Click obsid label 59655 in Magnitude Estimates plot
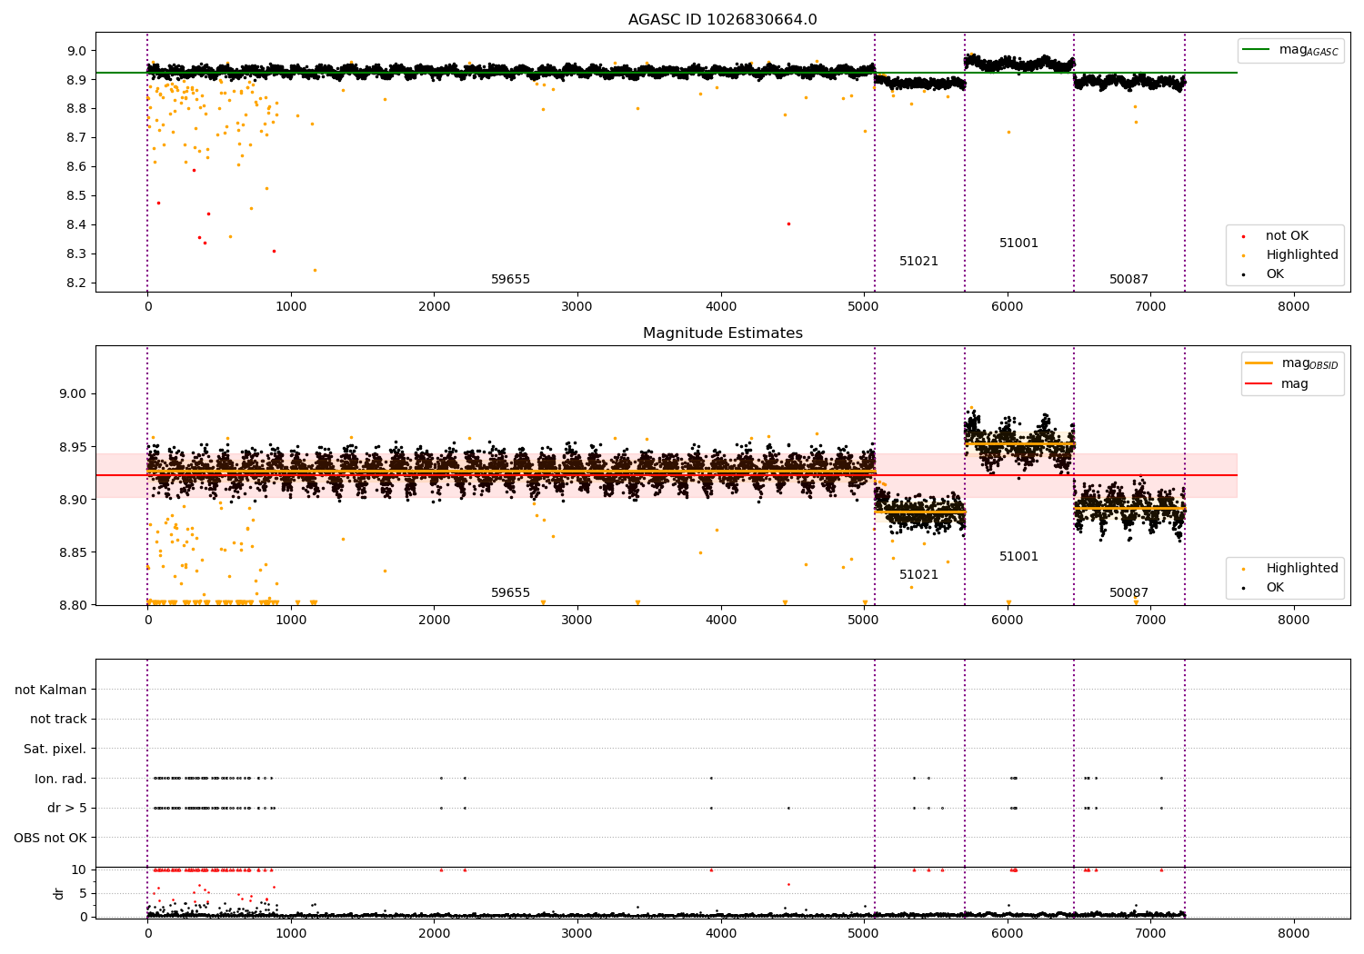The width and height of the screenshot is (1364, 954). tap(510, 593)
